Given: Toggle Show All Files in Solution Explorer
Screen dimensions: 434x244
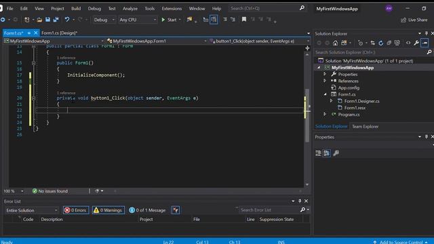Looking at the screenshot, I should point(397,43).
